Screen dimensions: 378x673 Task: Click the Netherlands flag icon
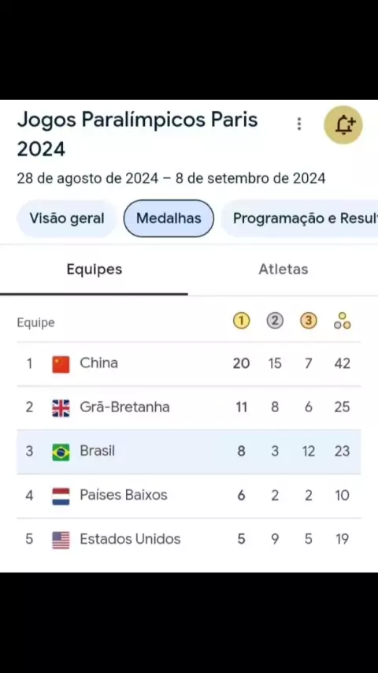pos(61,496)
